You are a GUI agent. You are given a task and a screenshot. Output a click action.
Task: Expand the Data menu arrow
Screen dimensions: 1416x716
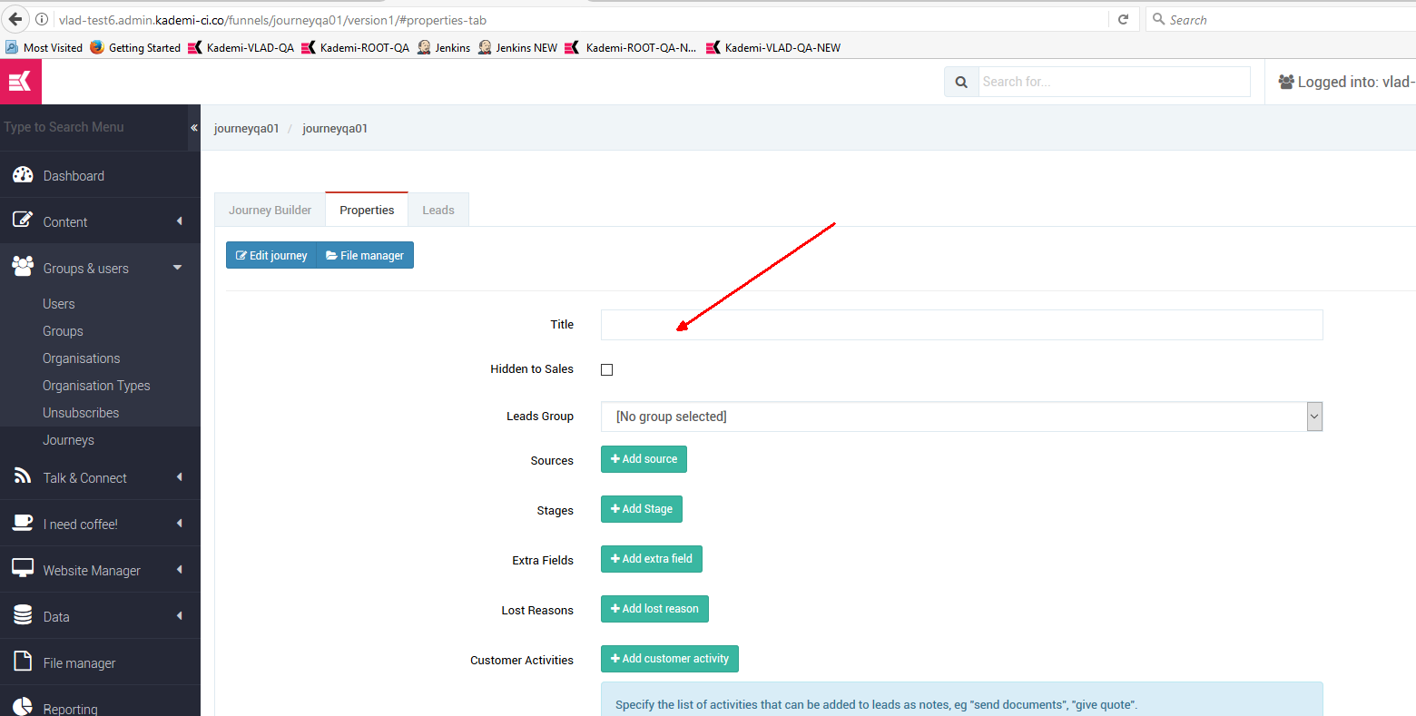[x=180, y=615]
